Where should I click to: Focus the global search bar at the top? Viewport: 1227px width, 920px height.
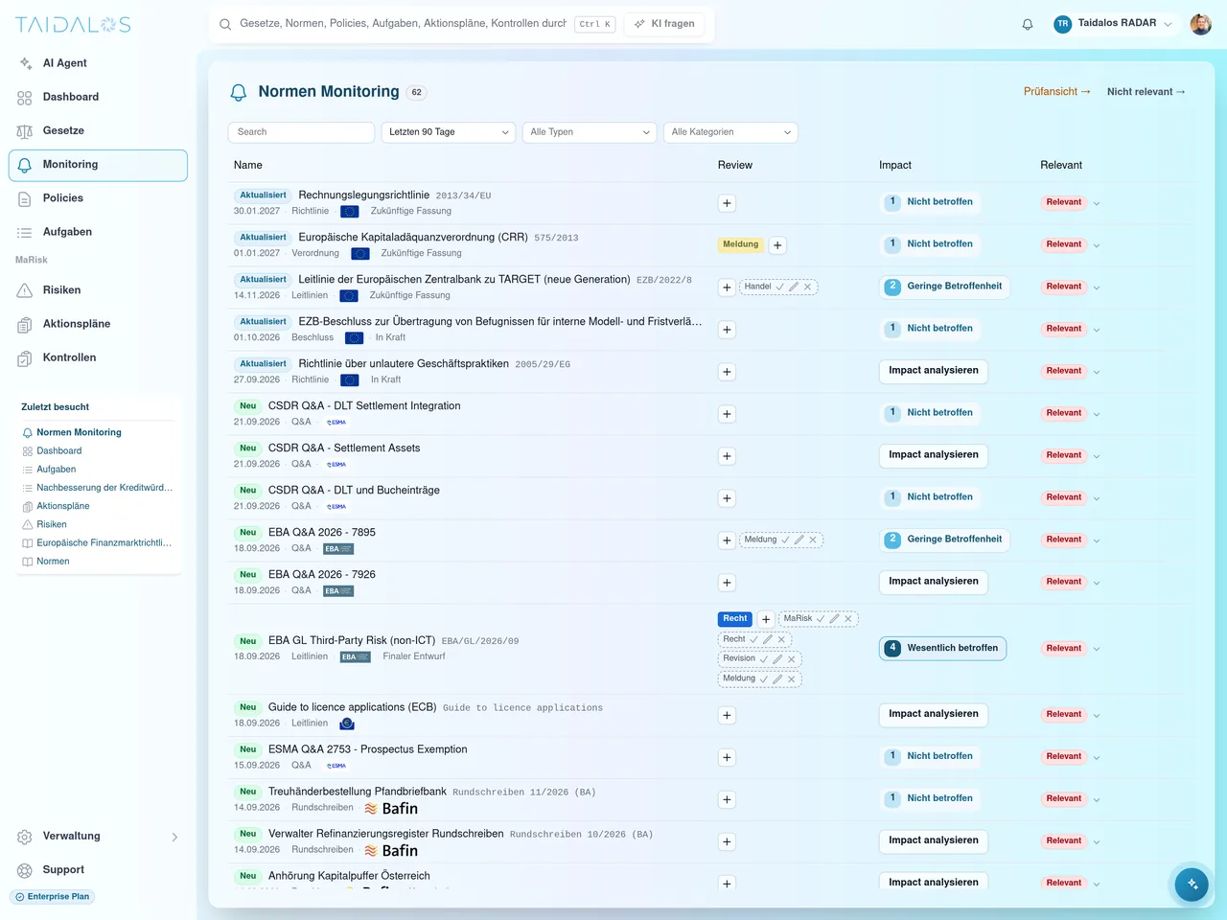click(403, 24)
